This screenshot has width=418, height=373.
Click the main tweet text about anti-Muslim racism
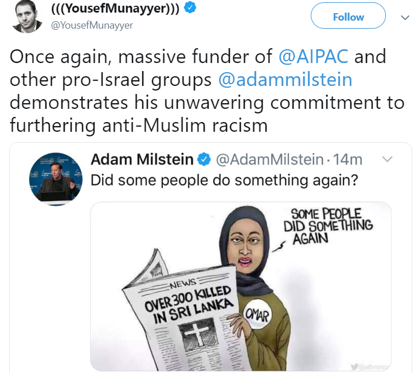[207, 91]
